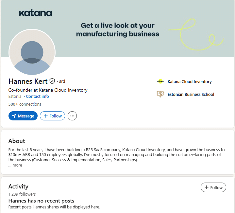Click the Katana Cloud Inventory company logo icon
Viewport: 235px width, 213px height.
tap(160, 82)
